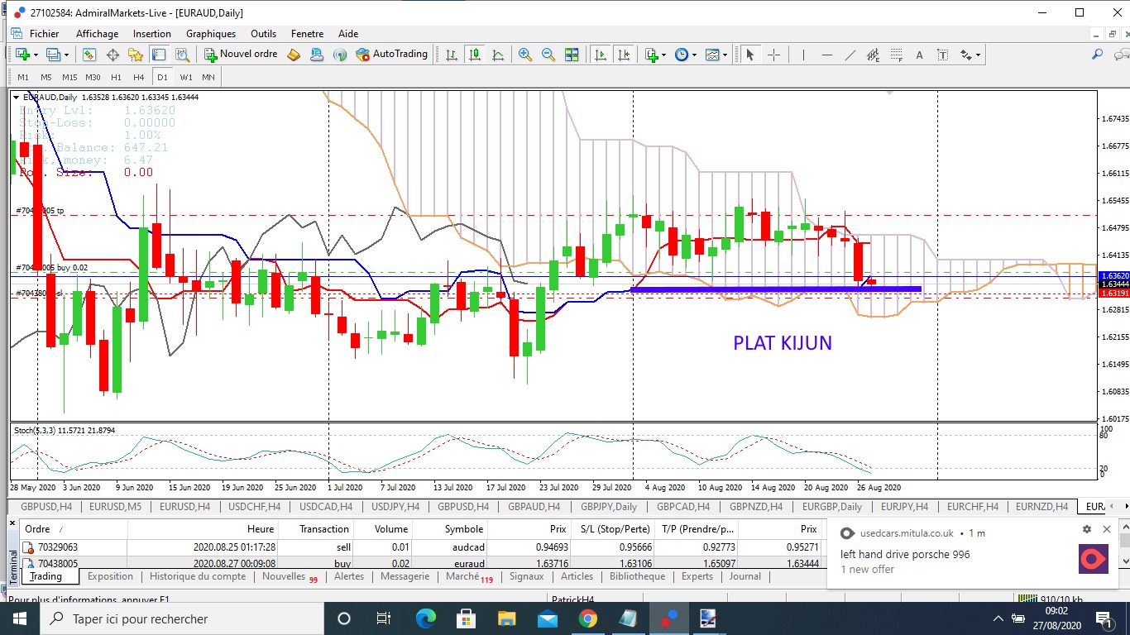The image size is (1130, 635).
Task: Open the Fichier menu
Action: coord(44,34)
